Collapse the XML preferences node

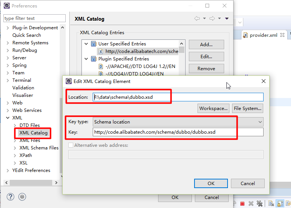click(x=8, y=118)
